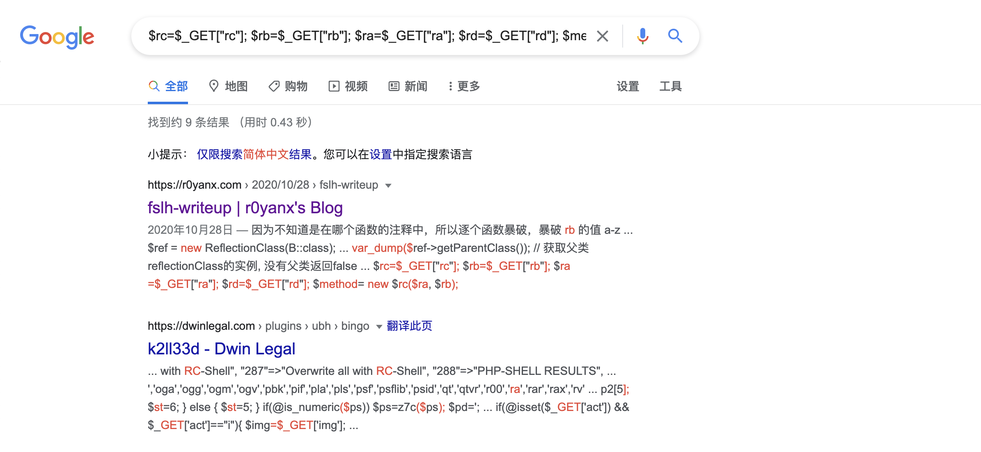The image size is (981, 452).
Task: Click 设置 link in the search tip
Action: pyautogui.click(x=380, y=155)
